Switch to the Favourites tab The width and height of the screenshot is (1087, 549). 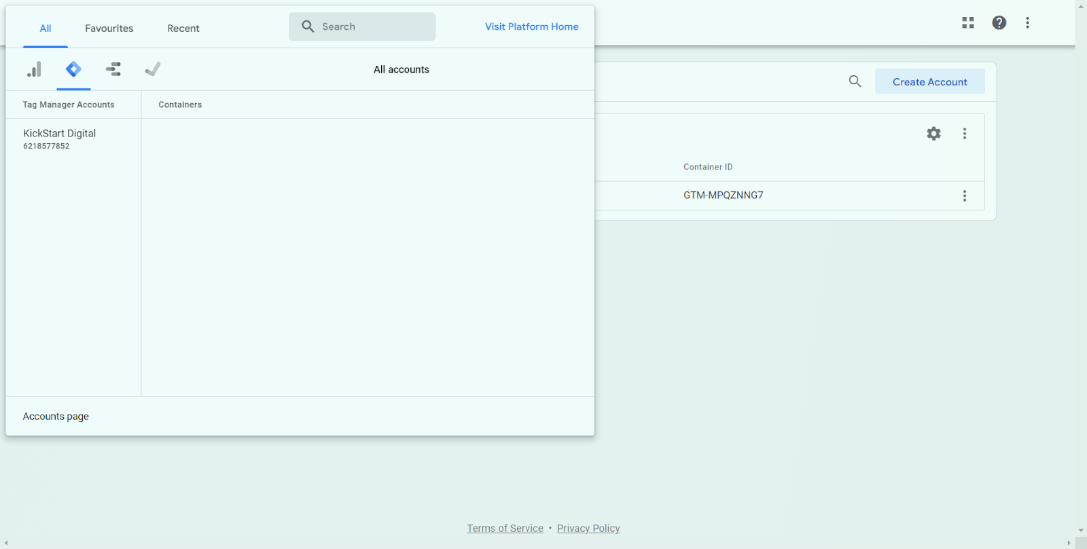[x=109, y=29]
